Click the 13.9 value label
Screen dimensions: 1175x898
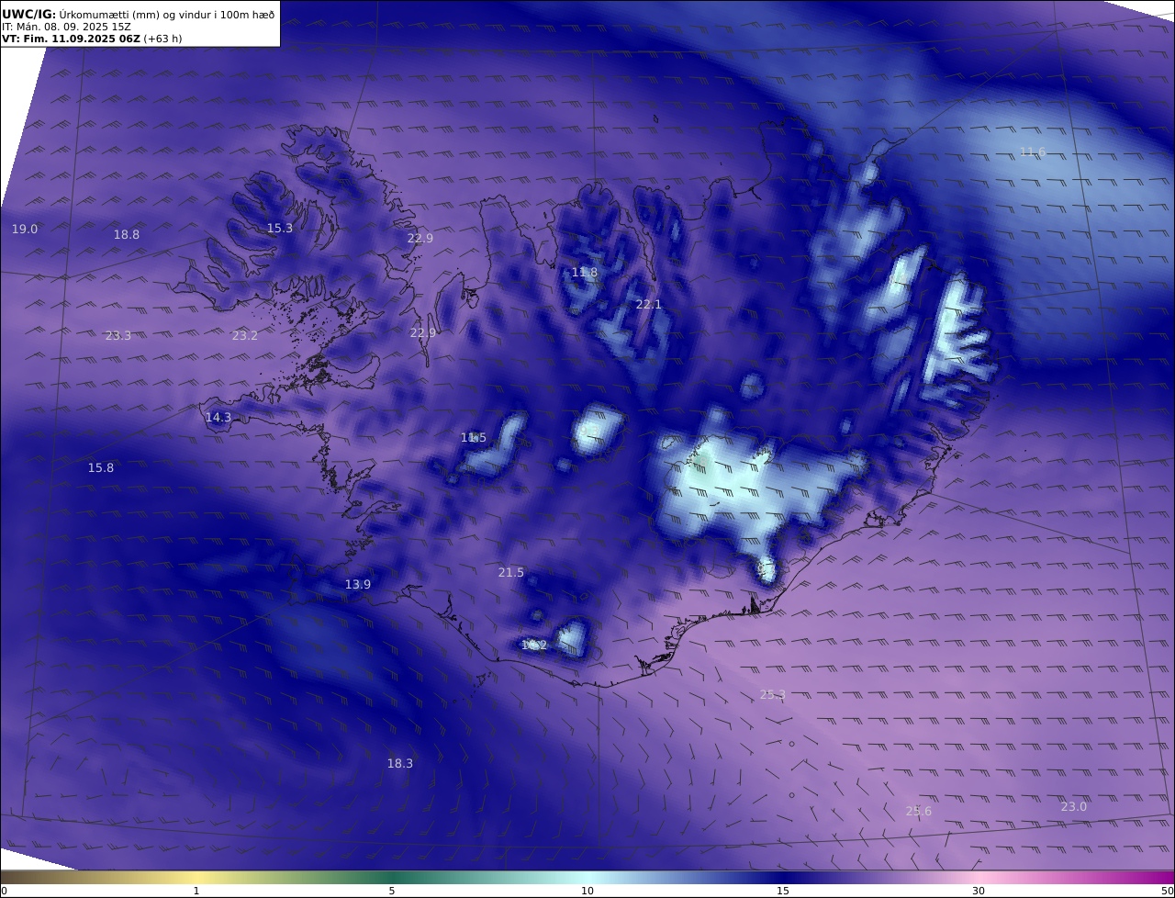point(358,585)
